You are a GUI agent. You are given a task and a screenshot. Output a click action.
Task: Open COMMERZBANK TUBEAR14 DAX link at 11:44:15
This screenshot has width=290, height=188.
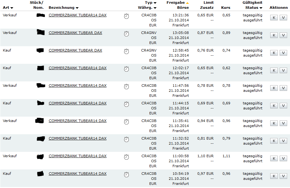[78, 103]
